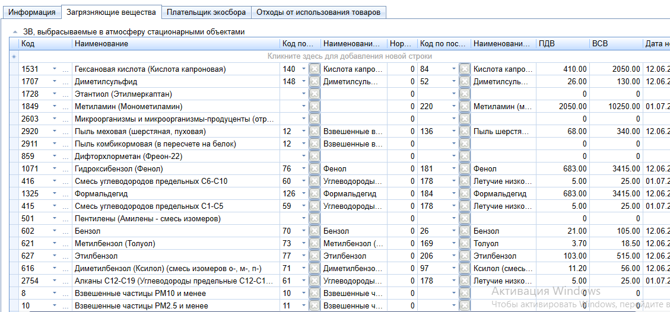670x312 pixels.
Task: Clear code 26 in the Бензол row
Action: pyautogui.click(x=465, y=231)
